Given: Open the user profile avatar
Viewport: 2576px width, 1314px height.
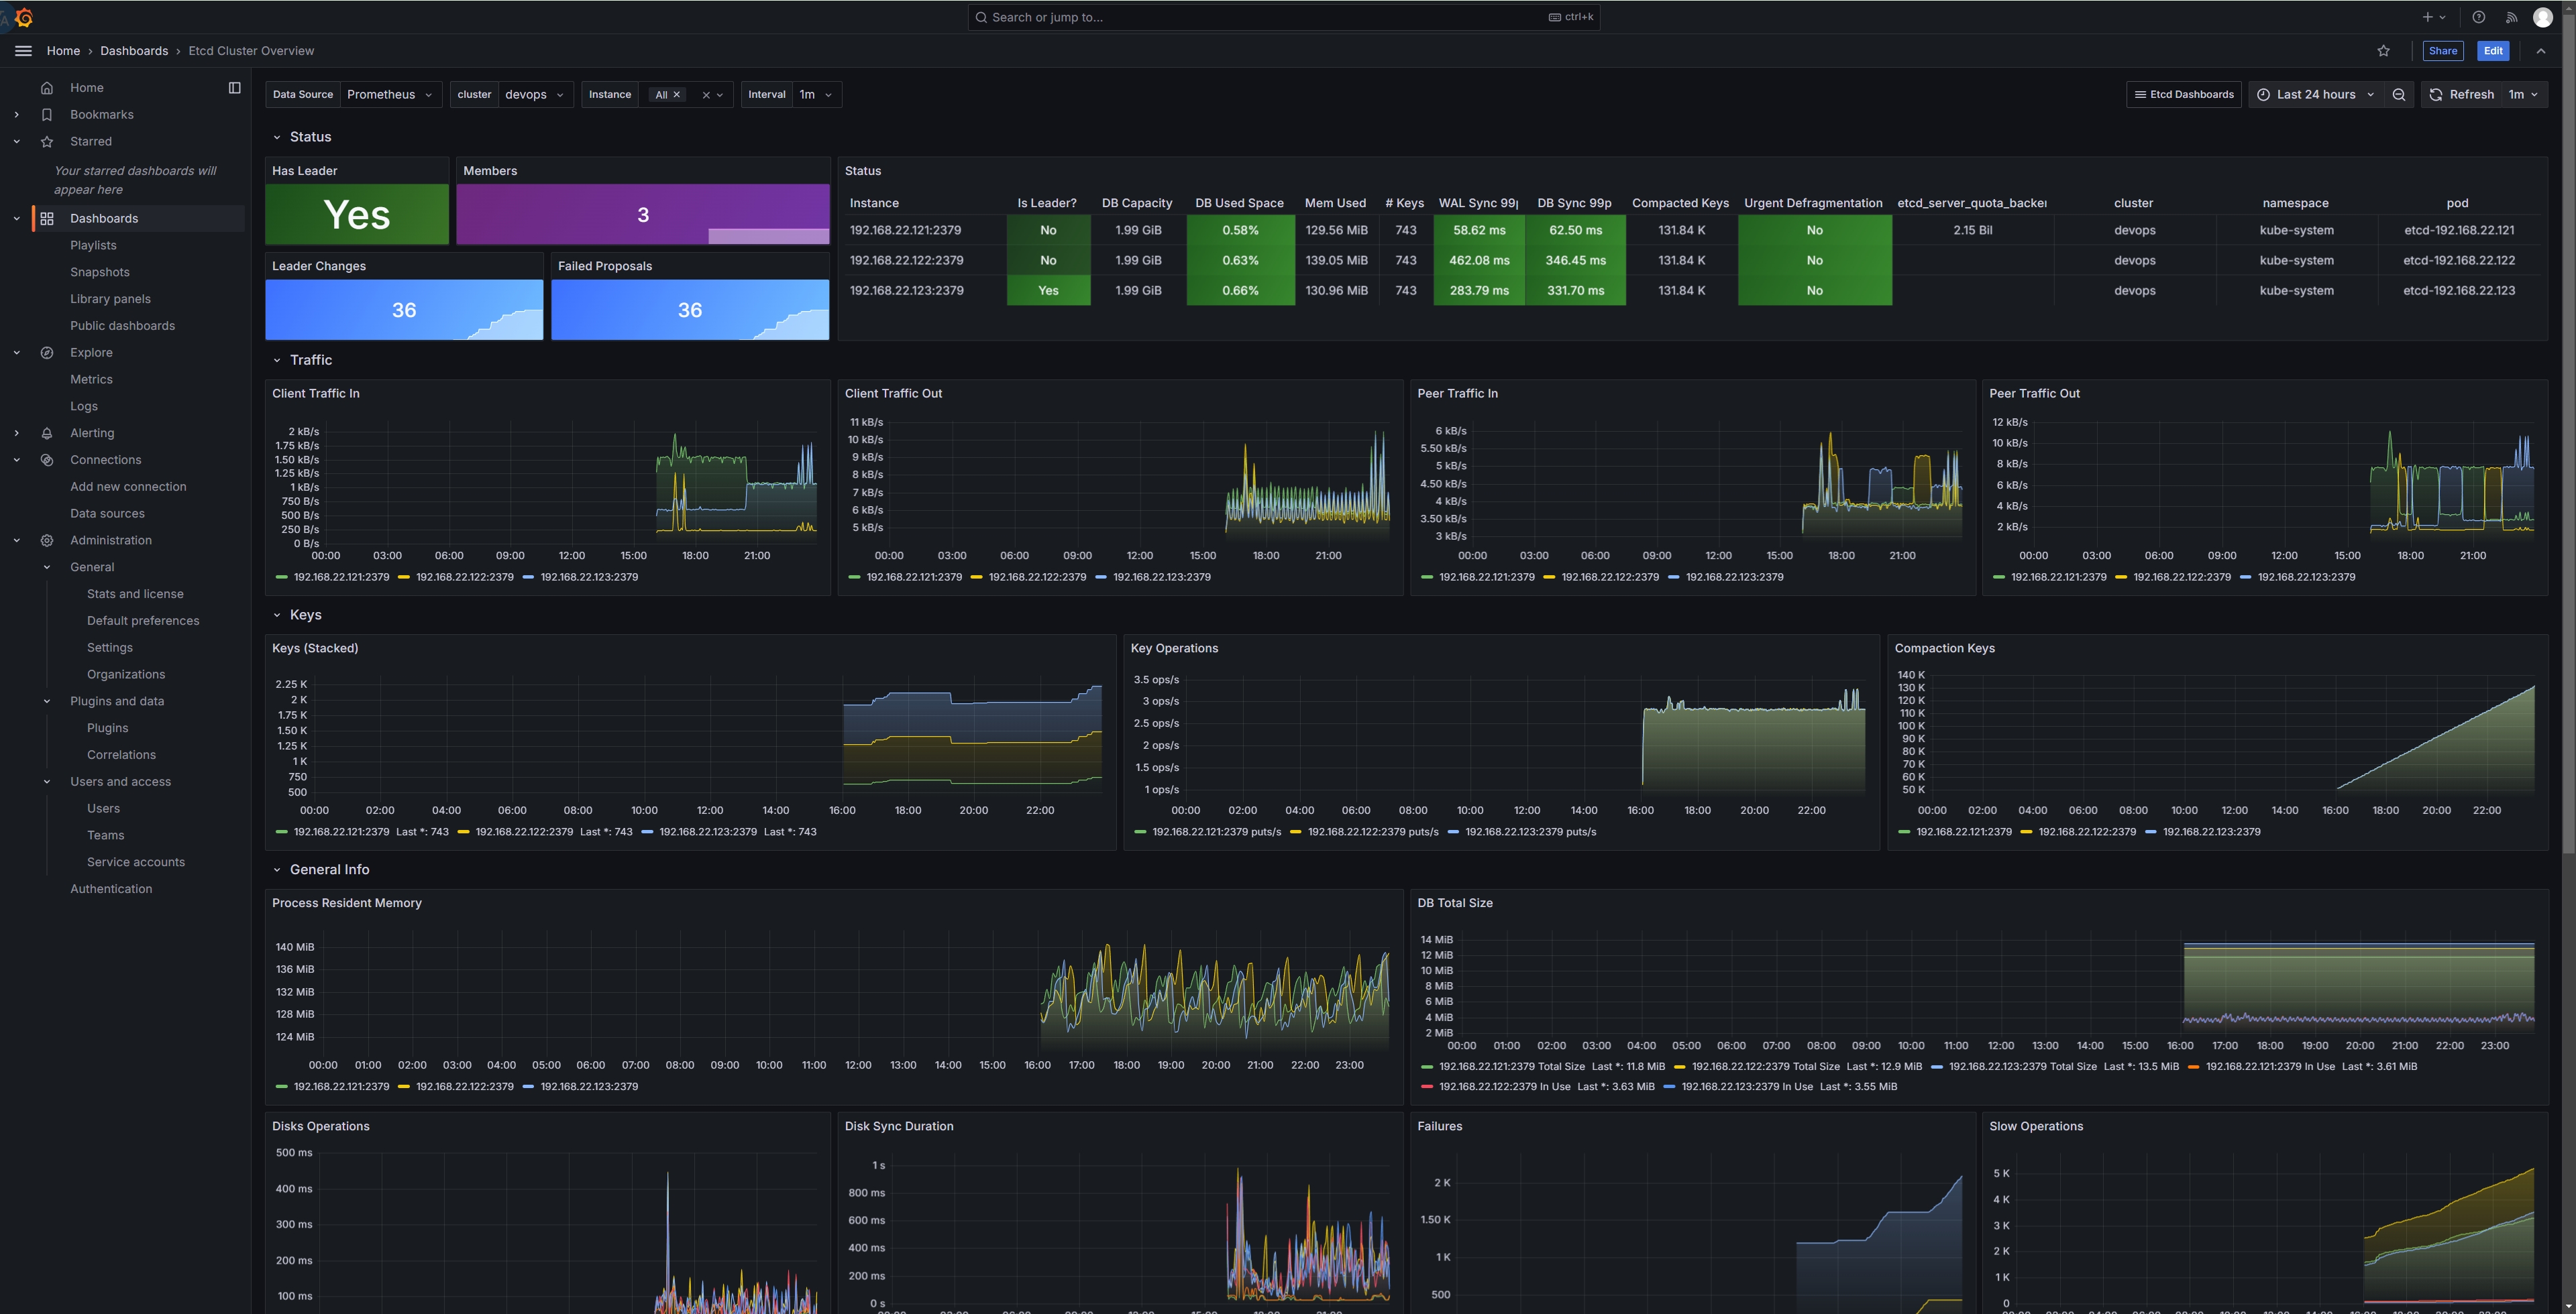Looking at the screenshot, I should click(x=2543, y=17).
